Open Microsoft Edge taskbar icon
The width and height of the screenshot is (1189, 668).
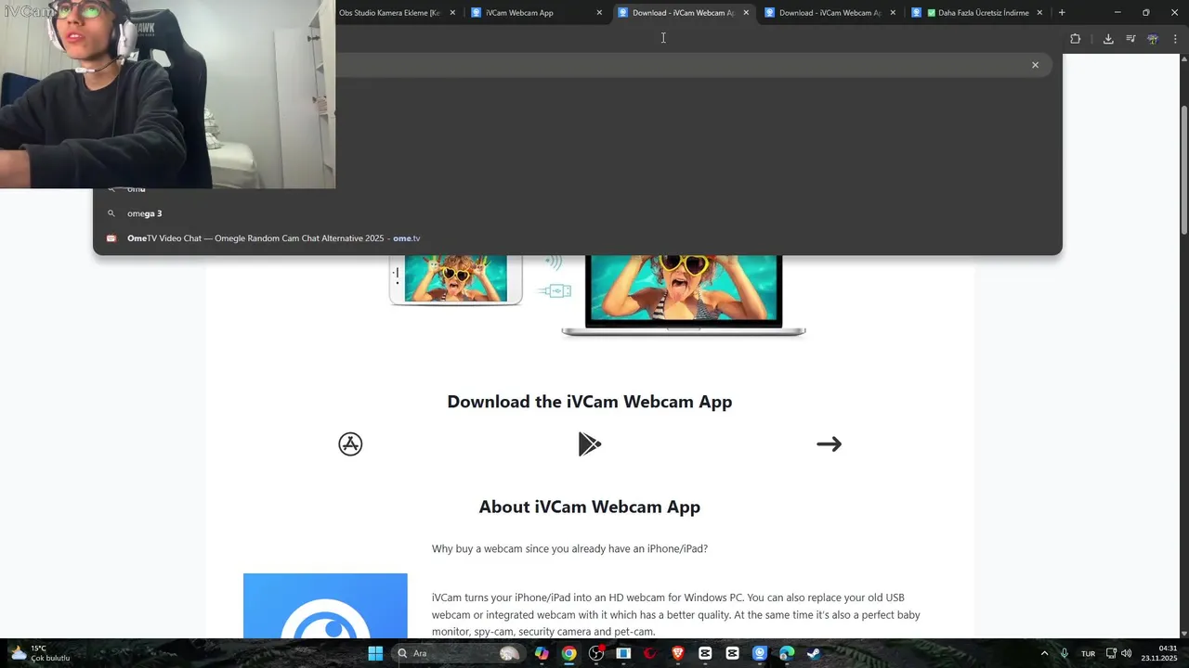787,653
